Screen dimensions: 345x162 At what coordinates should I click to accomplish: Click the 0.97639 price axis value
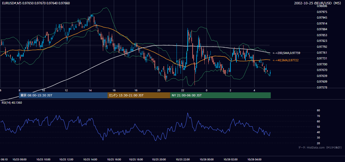coord(322,76)
